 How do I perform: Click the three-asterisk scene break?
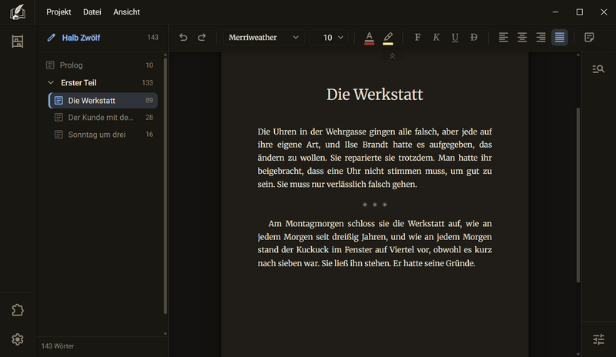click(x=375, y=205)
